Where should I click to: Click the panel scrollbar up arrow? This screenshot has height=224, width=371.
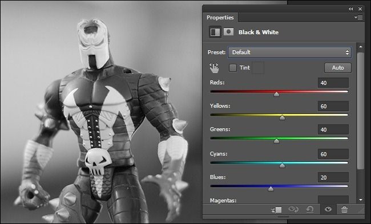point(360,47)
